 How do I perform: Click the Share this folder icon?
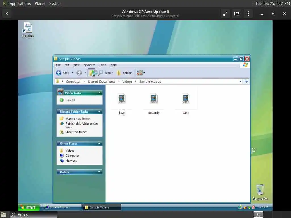(62, 132)
